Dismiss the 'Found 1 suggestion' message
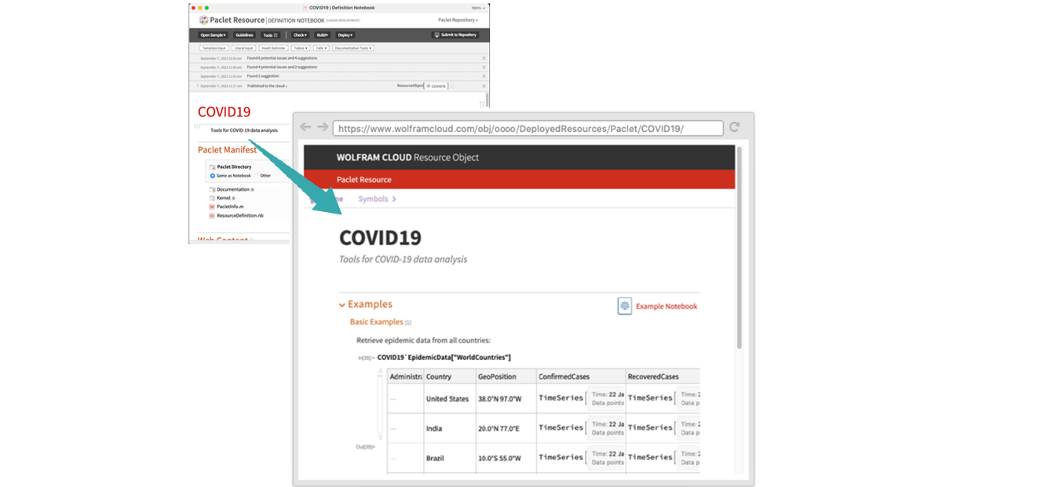This screenshot has height=487, width=1052. (x=484, y=76)
